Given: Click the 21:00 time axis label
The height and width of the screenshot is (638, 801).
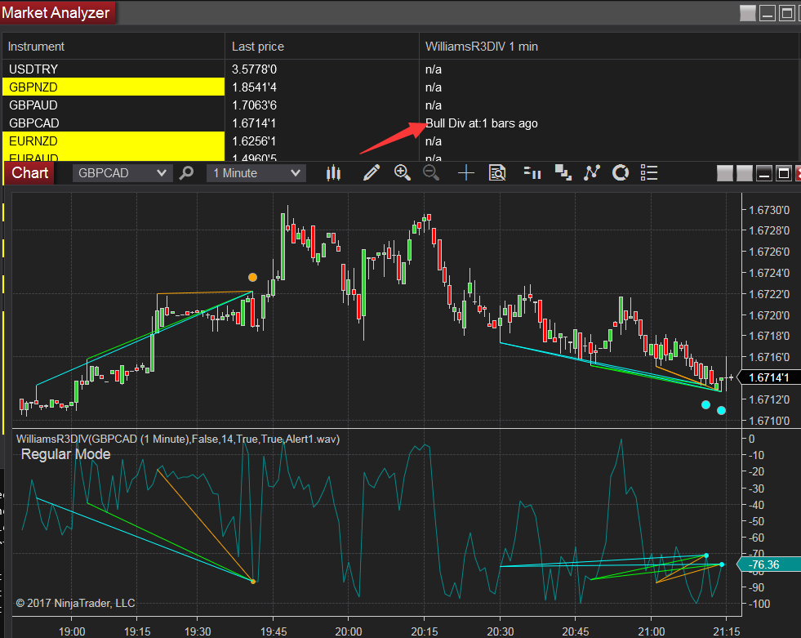Looking at the screenshot, I should coord(651,631).
